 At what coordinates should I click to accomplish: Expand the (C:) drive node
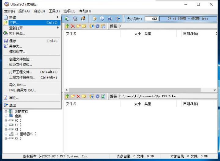6,120
